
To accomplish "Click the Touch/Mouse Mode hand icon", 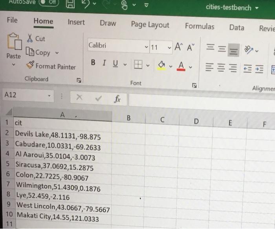I will click(x=125, y=5).
